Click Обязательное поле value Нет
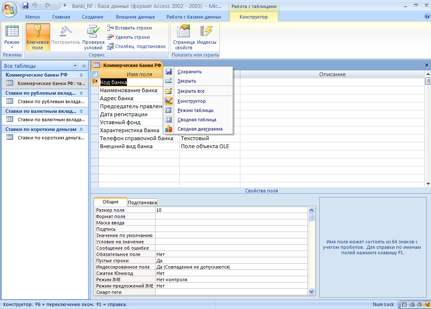431x309 pixels. [232, 254]
